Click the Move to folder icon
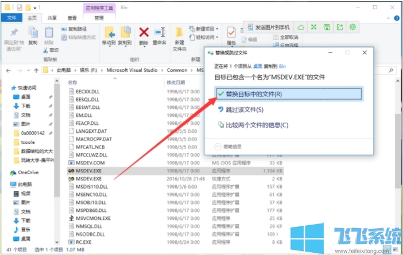This screenshot has height=255, width=403. tap(110, 33)
